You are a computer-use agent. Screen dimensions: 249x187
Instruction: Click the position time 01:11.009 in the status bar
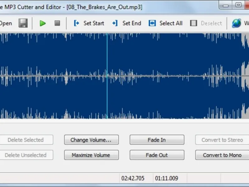pyautogui.click(x=167, y=178)
